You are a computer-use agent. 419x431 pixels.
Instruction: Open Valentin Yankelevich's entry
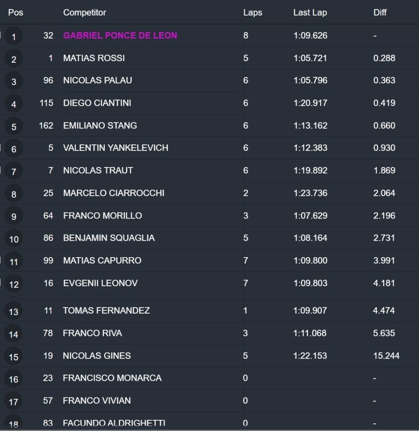pos(115,148)
